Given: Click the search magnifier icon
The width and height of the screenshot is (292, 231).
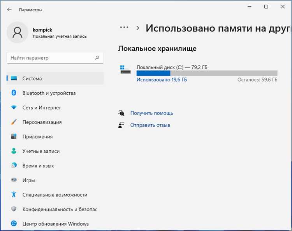Looking at the screenshot, I should point(97,58).
